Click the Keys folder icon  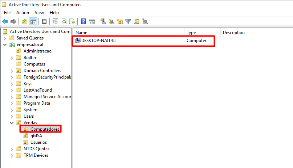19,84
